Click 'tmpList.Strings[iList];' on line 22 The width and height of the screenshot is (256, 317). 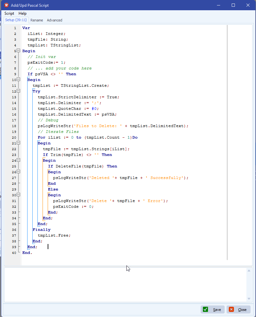coord(100,149)
